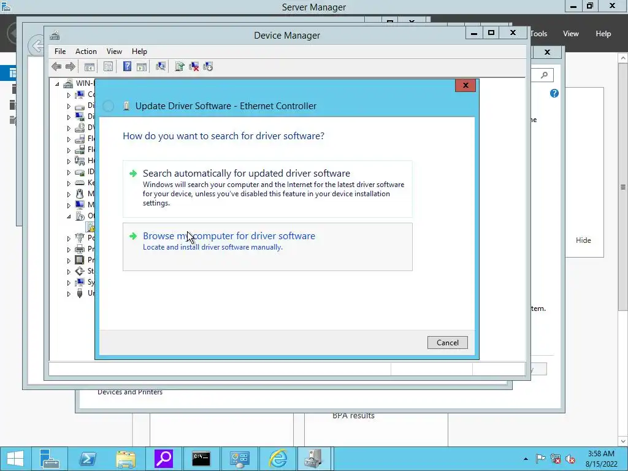Click the back circle in Update Driver wizard
628x471 pixels.
(108, 105)
